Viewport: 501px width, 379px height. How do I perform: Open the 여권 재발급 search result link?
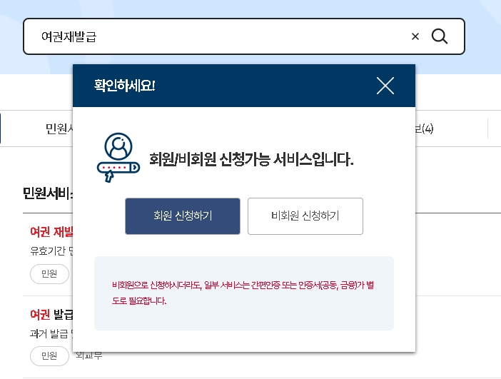(x=51, y=232)
